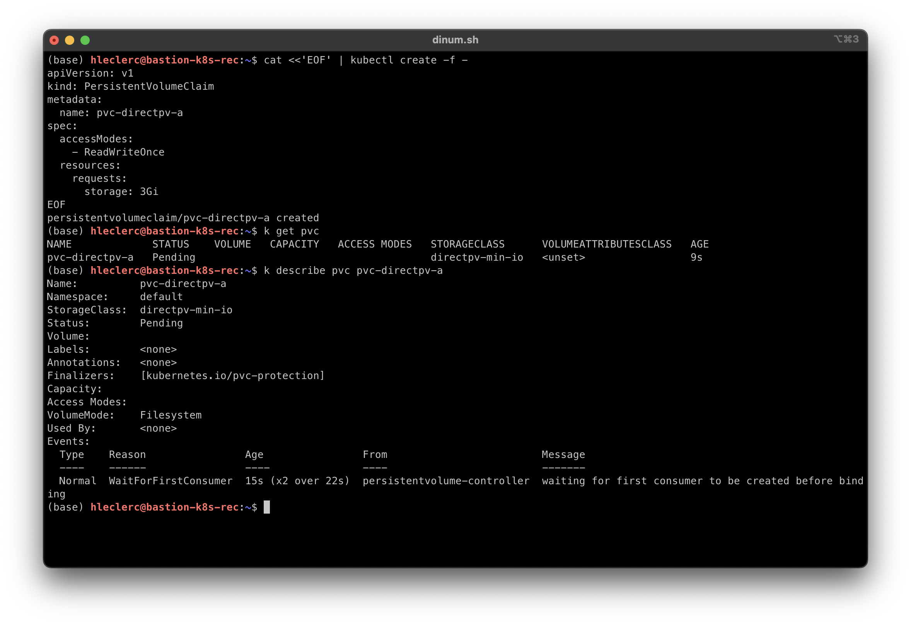Click 'k describe pvc pvc-directpv-a' command text
Viewport: 911px width, 625px height.
(353, 271)
